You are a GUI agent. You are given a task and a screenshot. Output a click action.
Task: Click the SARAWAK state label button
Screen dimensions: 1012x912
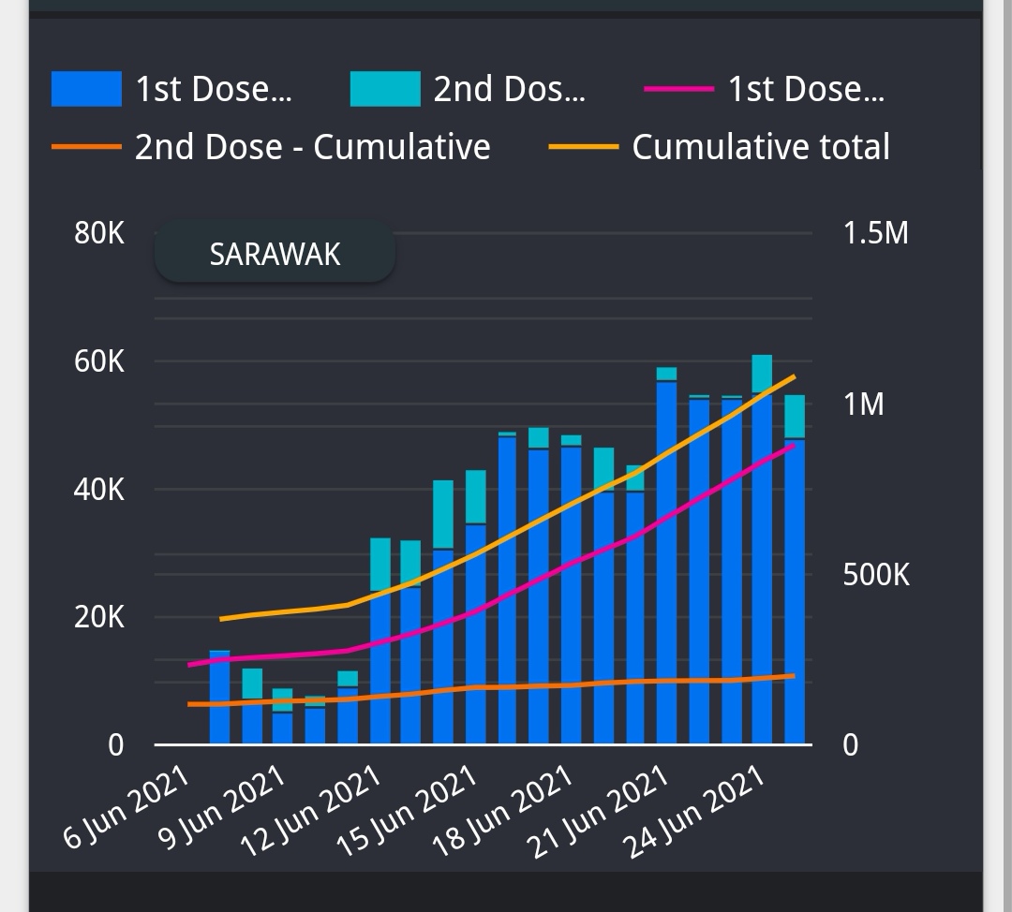[x=275, y=254]
